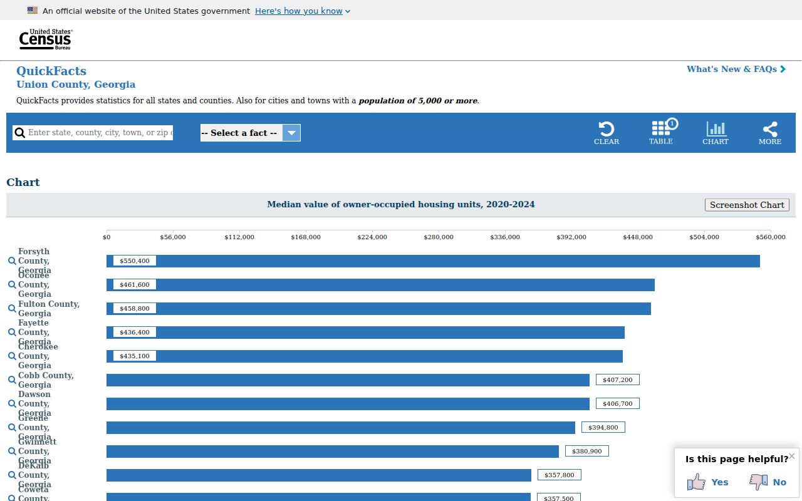This screenshot has width=802, height=501.
Task: Click the $436,400 value label
Action: [x=135, y=333]
